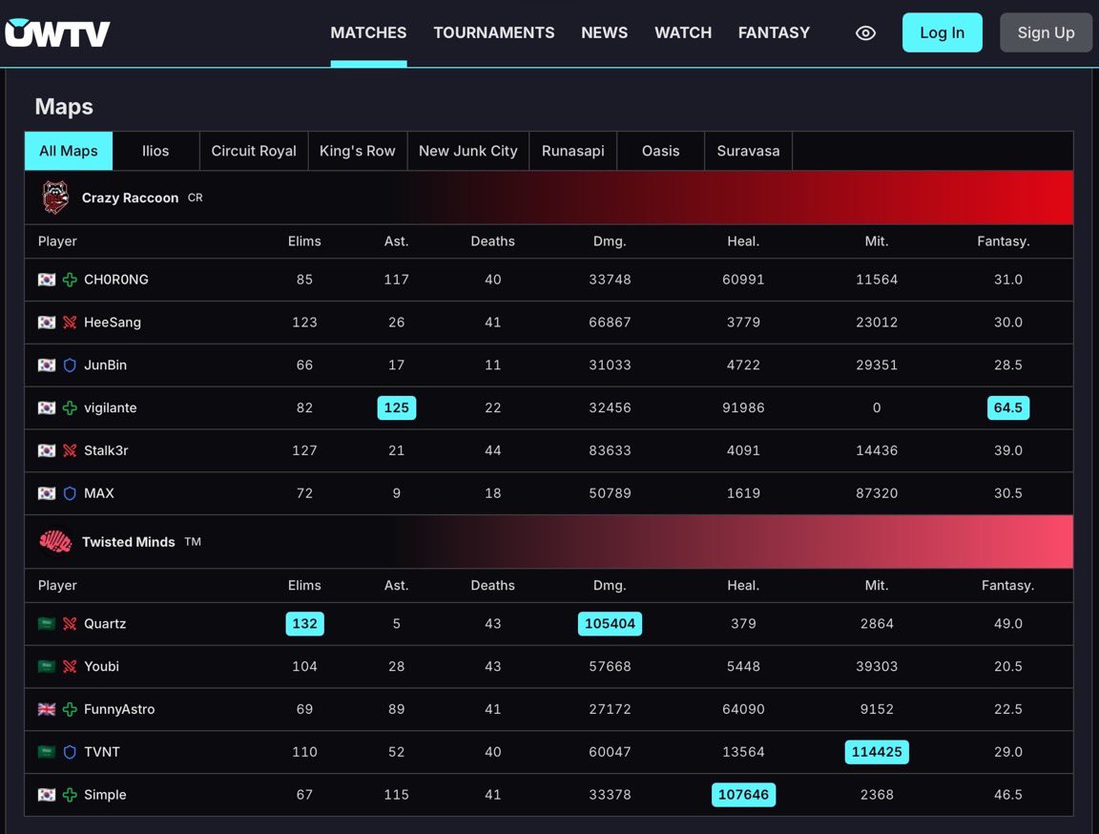Screen dimensions: 1099x834
Task: Open the OWTV logo home link
Action: [57, 33]
